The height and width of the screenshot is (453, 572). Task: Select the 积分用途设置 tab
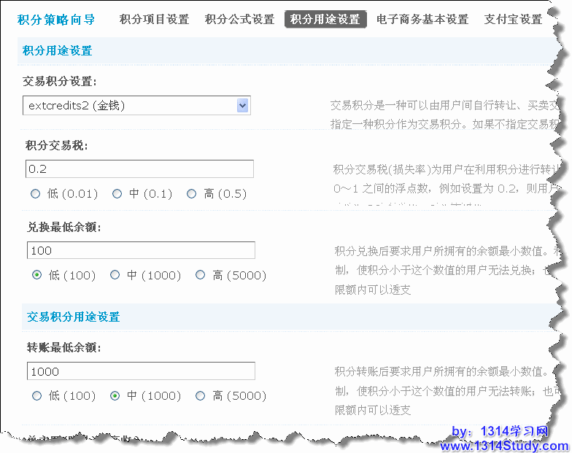tap(325, 20)
